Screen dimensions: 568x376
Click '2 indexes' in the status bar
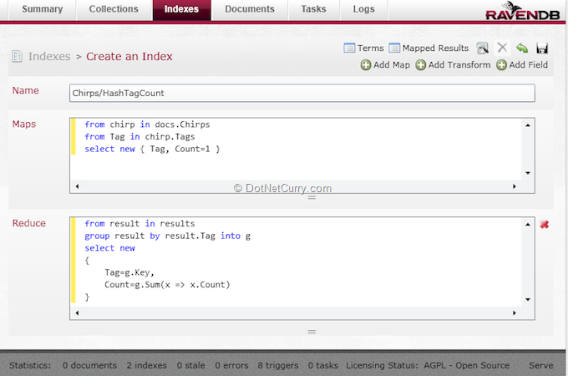147,365
